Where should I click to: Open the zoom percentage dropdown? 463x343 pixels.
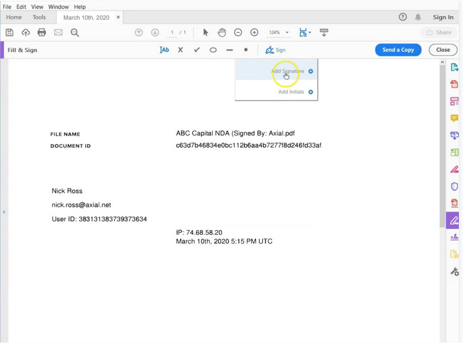coord(286,32)
